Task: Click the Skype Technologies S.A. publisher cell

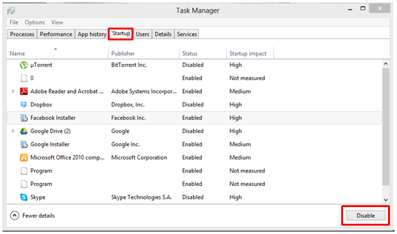Action: pos(142,197)
